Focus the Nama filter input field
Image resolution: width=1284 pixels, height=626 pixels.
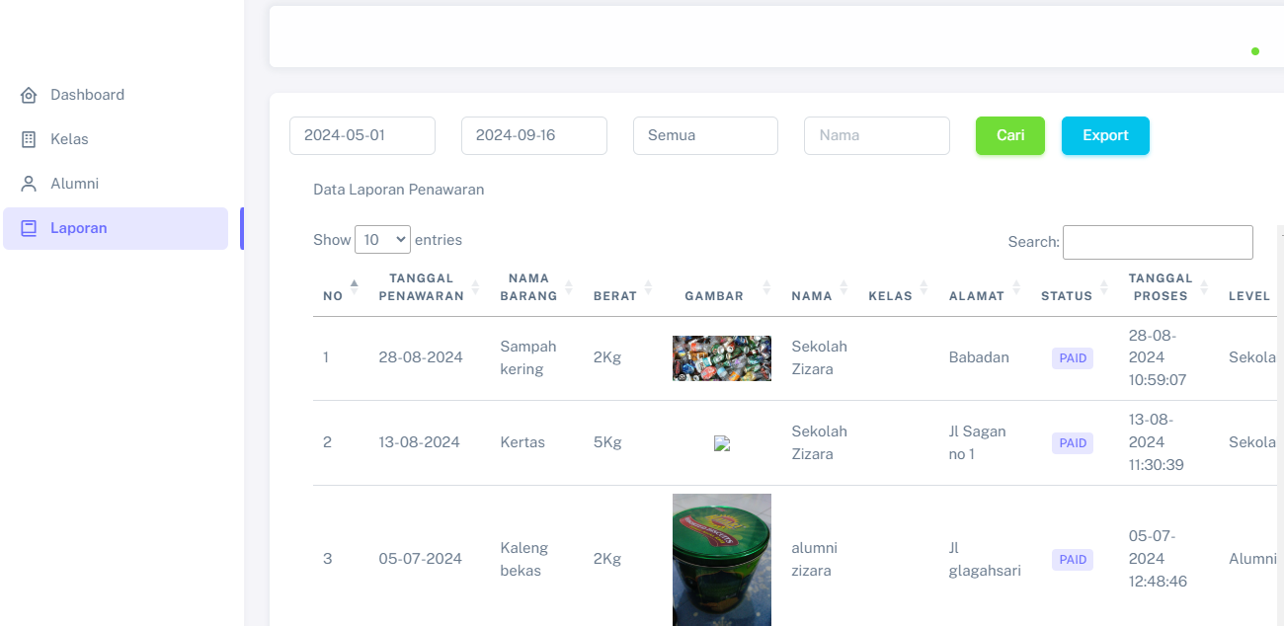click(877, 136)
